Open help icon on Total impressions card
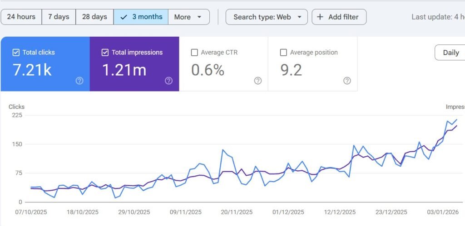The height and width of the screenshot is (226, 465). pyautogui.click(x=169, y=81)
